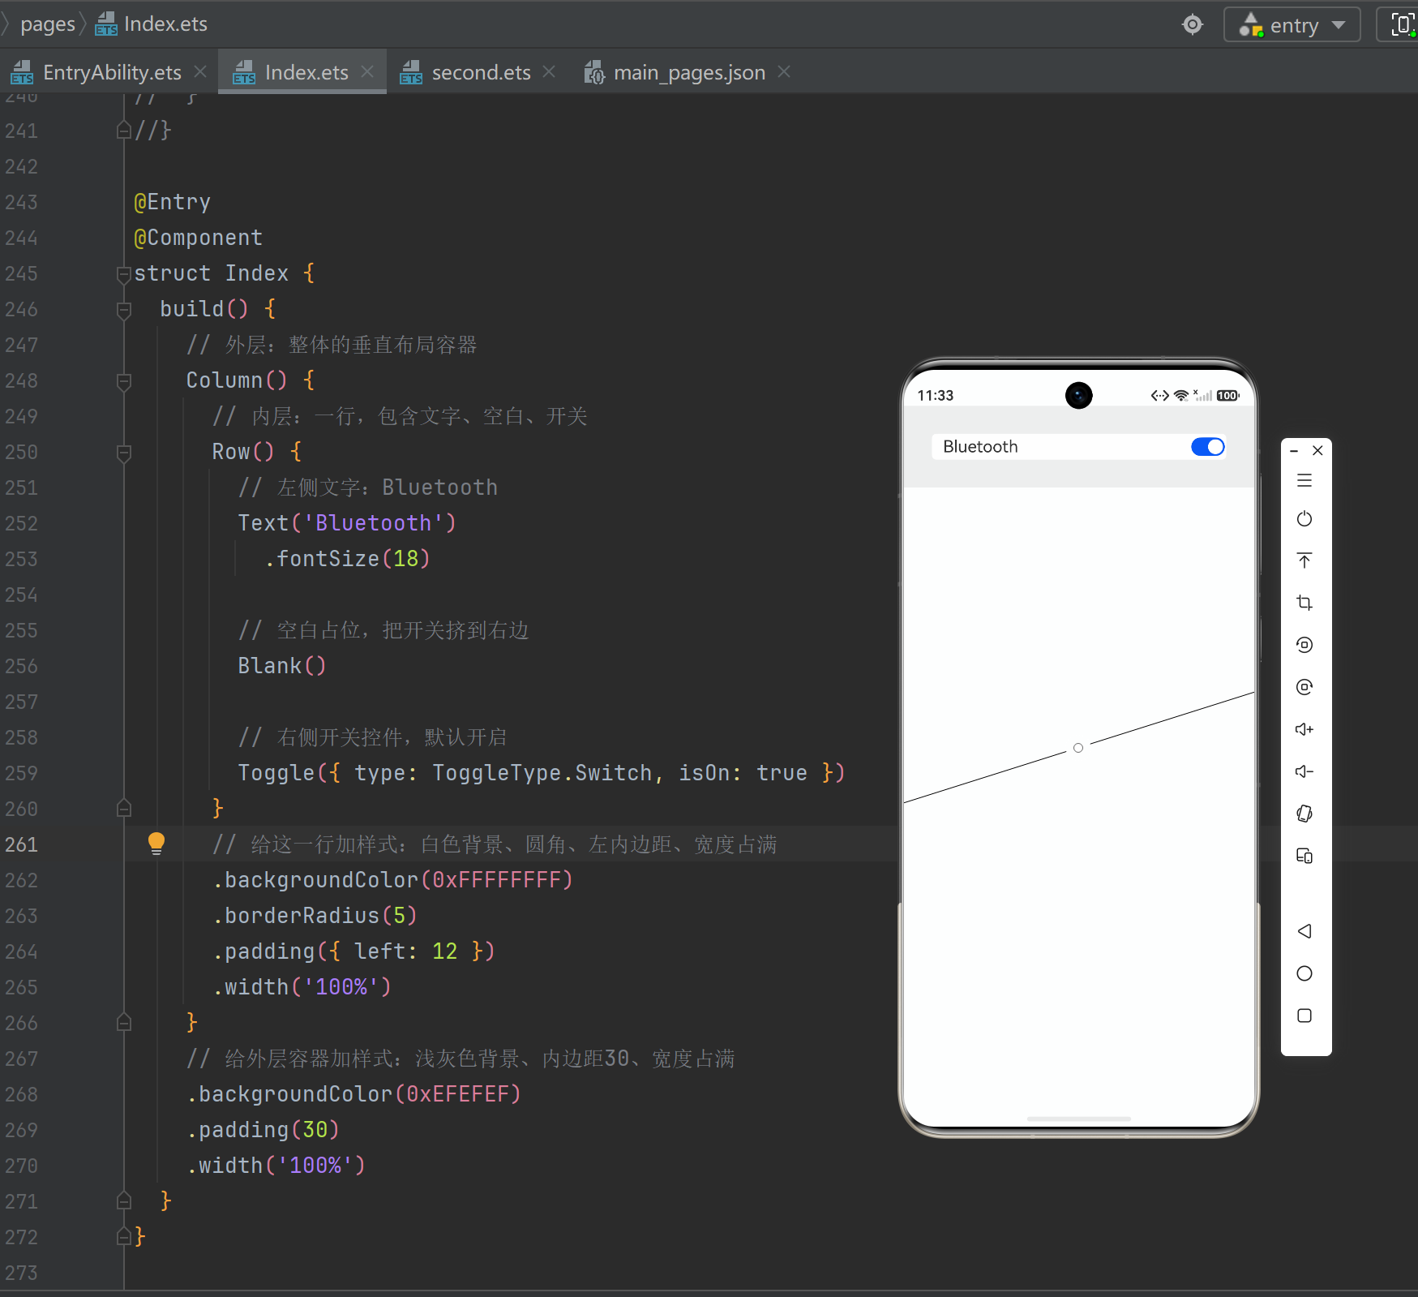Click the 0xEFEFEF color value on line 268
Viewport: 1418px width, 1297px height.
457,1094
